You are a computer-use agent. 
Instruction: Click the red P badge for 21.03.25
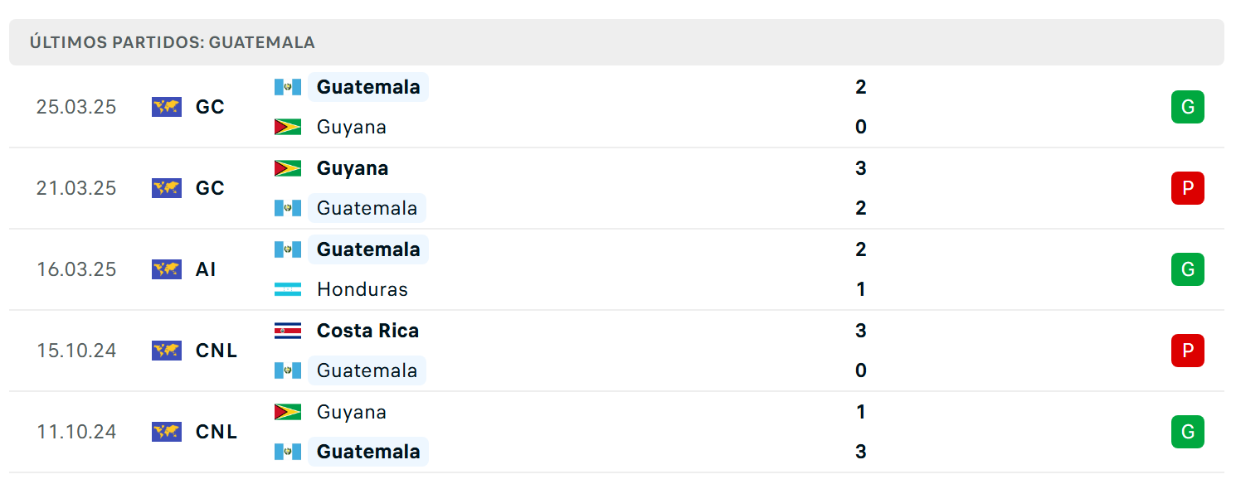point(1188,188)
